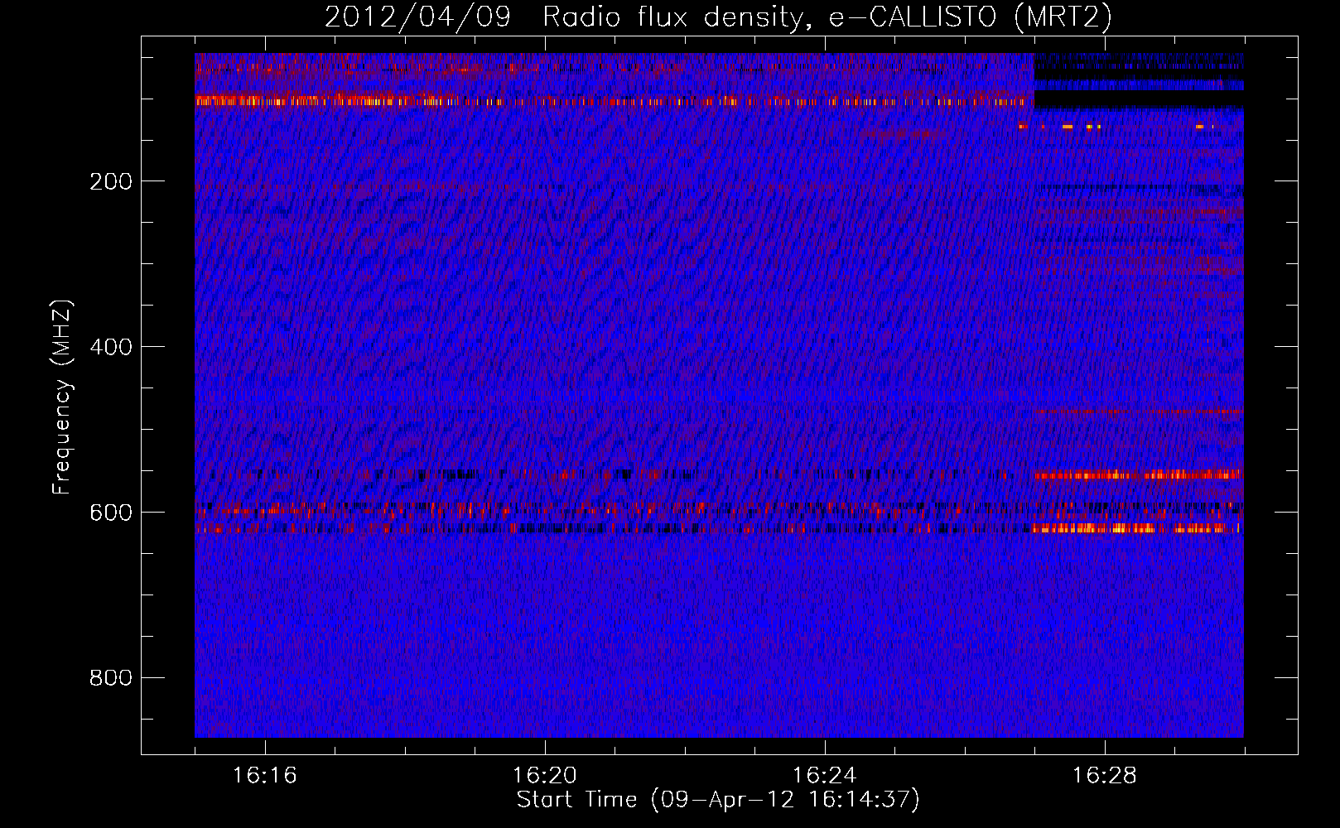Viewport: 1340px width, 828px height.
Task: Click the 16:28 time tick label
Action: tap(1105, 776)
